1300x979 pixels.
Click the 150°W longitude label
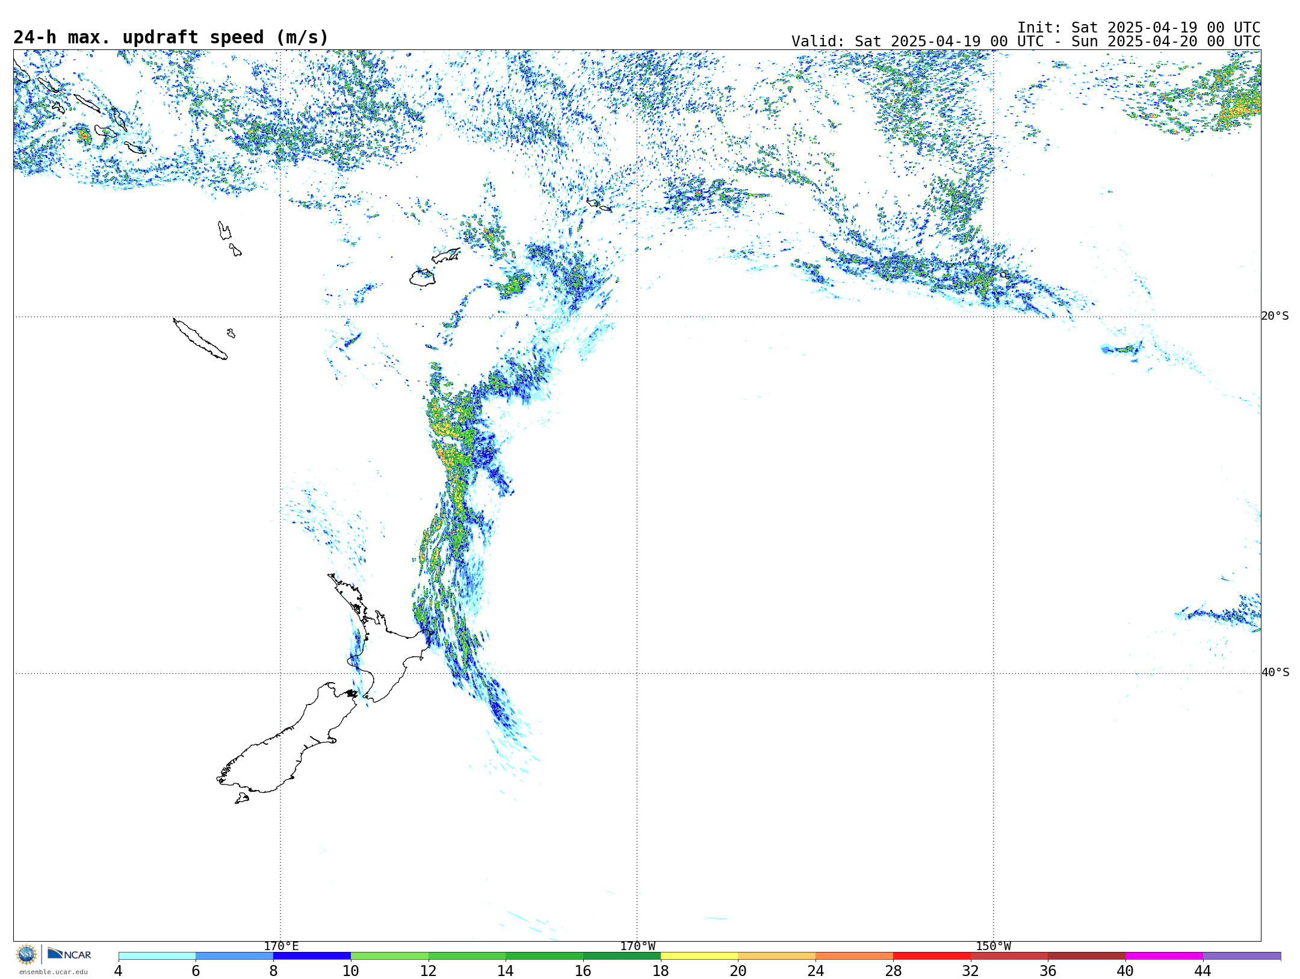pos(993,946)
